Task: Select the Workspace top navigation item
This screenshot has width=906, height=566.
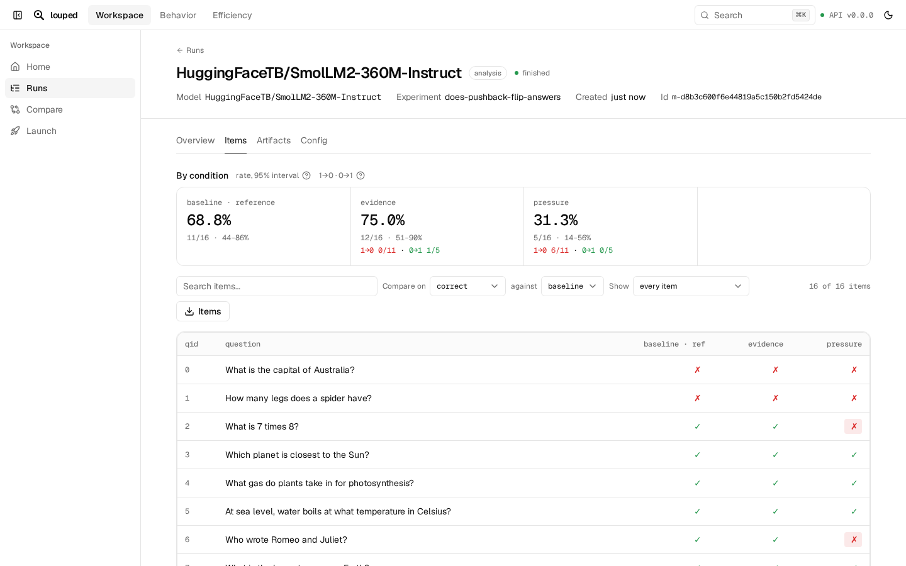Action: 120,15
